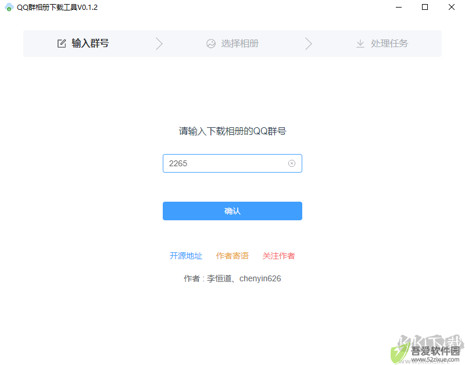Focus the QQ group number input containing 2265
This screenshot has width=465, height=365.
click(233, 163)
